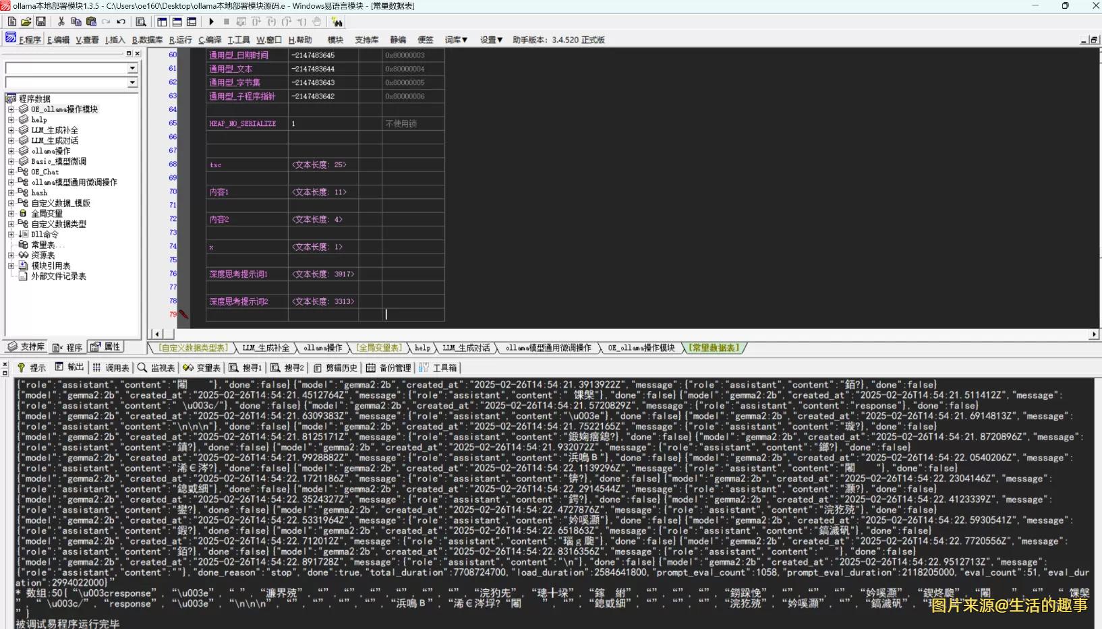Copy the selected content
Image resolution: width=1102 pixels, height=629 pixels.
point(76,22)
